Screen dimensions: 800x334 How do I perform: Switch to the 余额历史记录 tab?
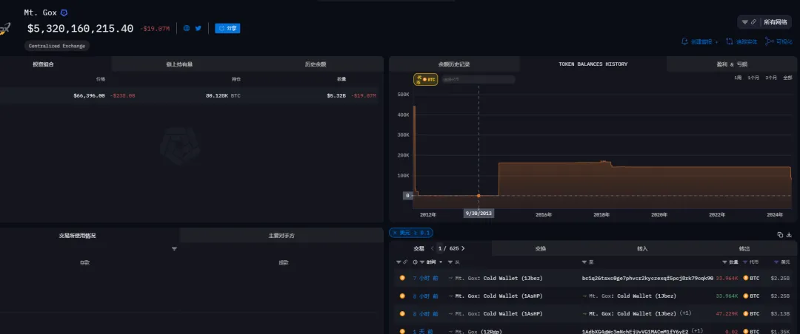454,64
